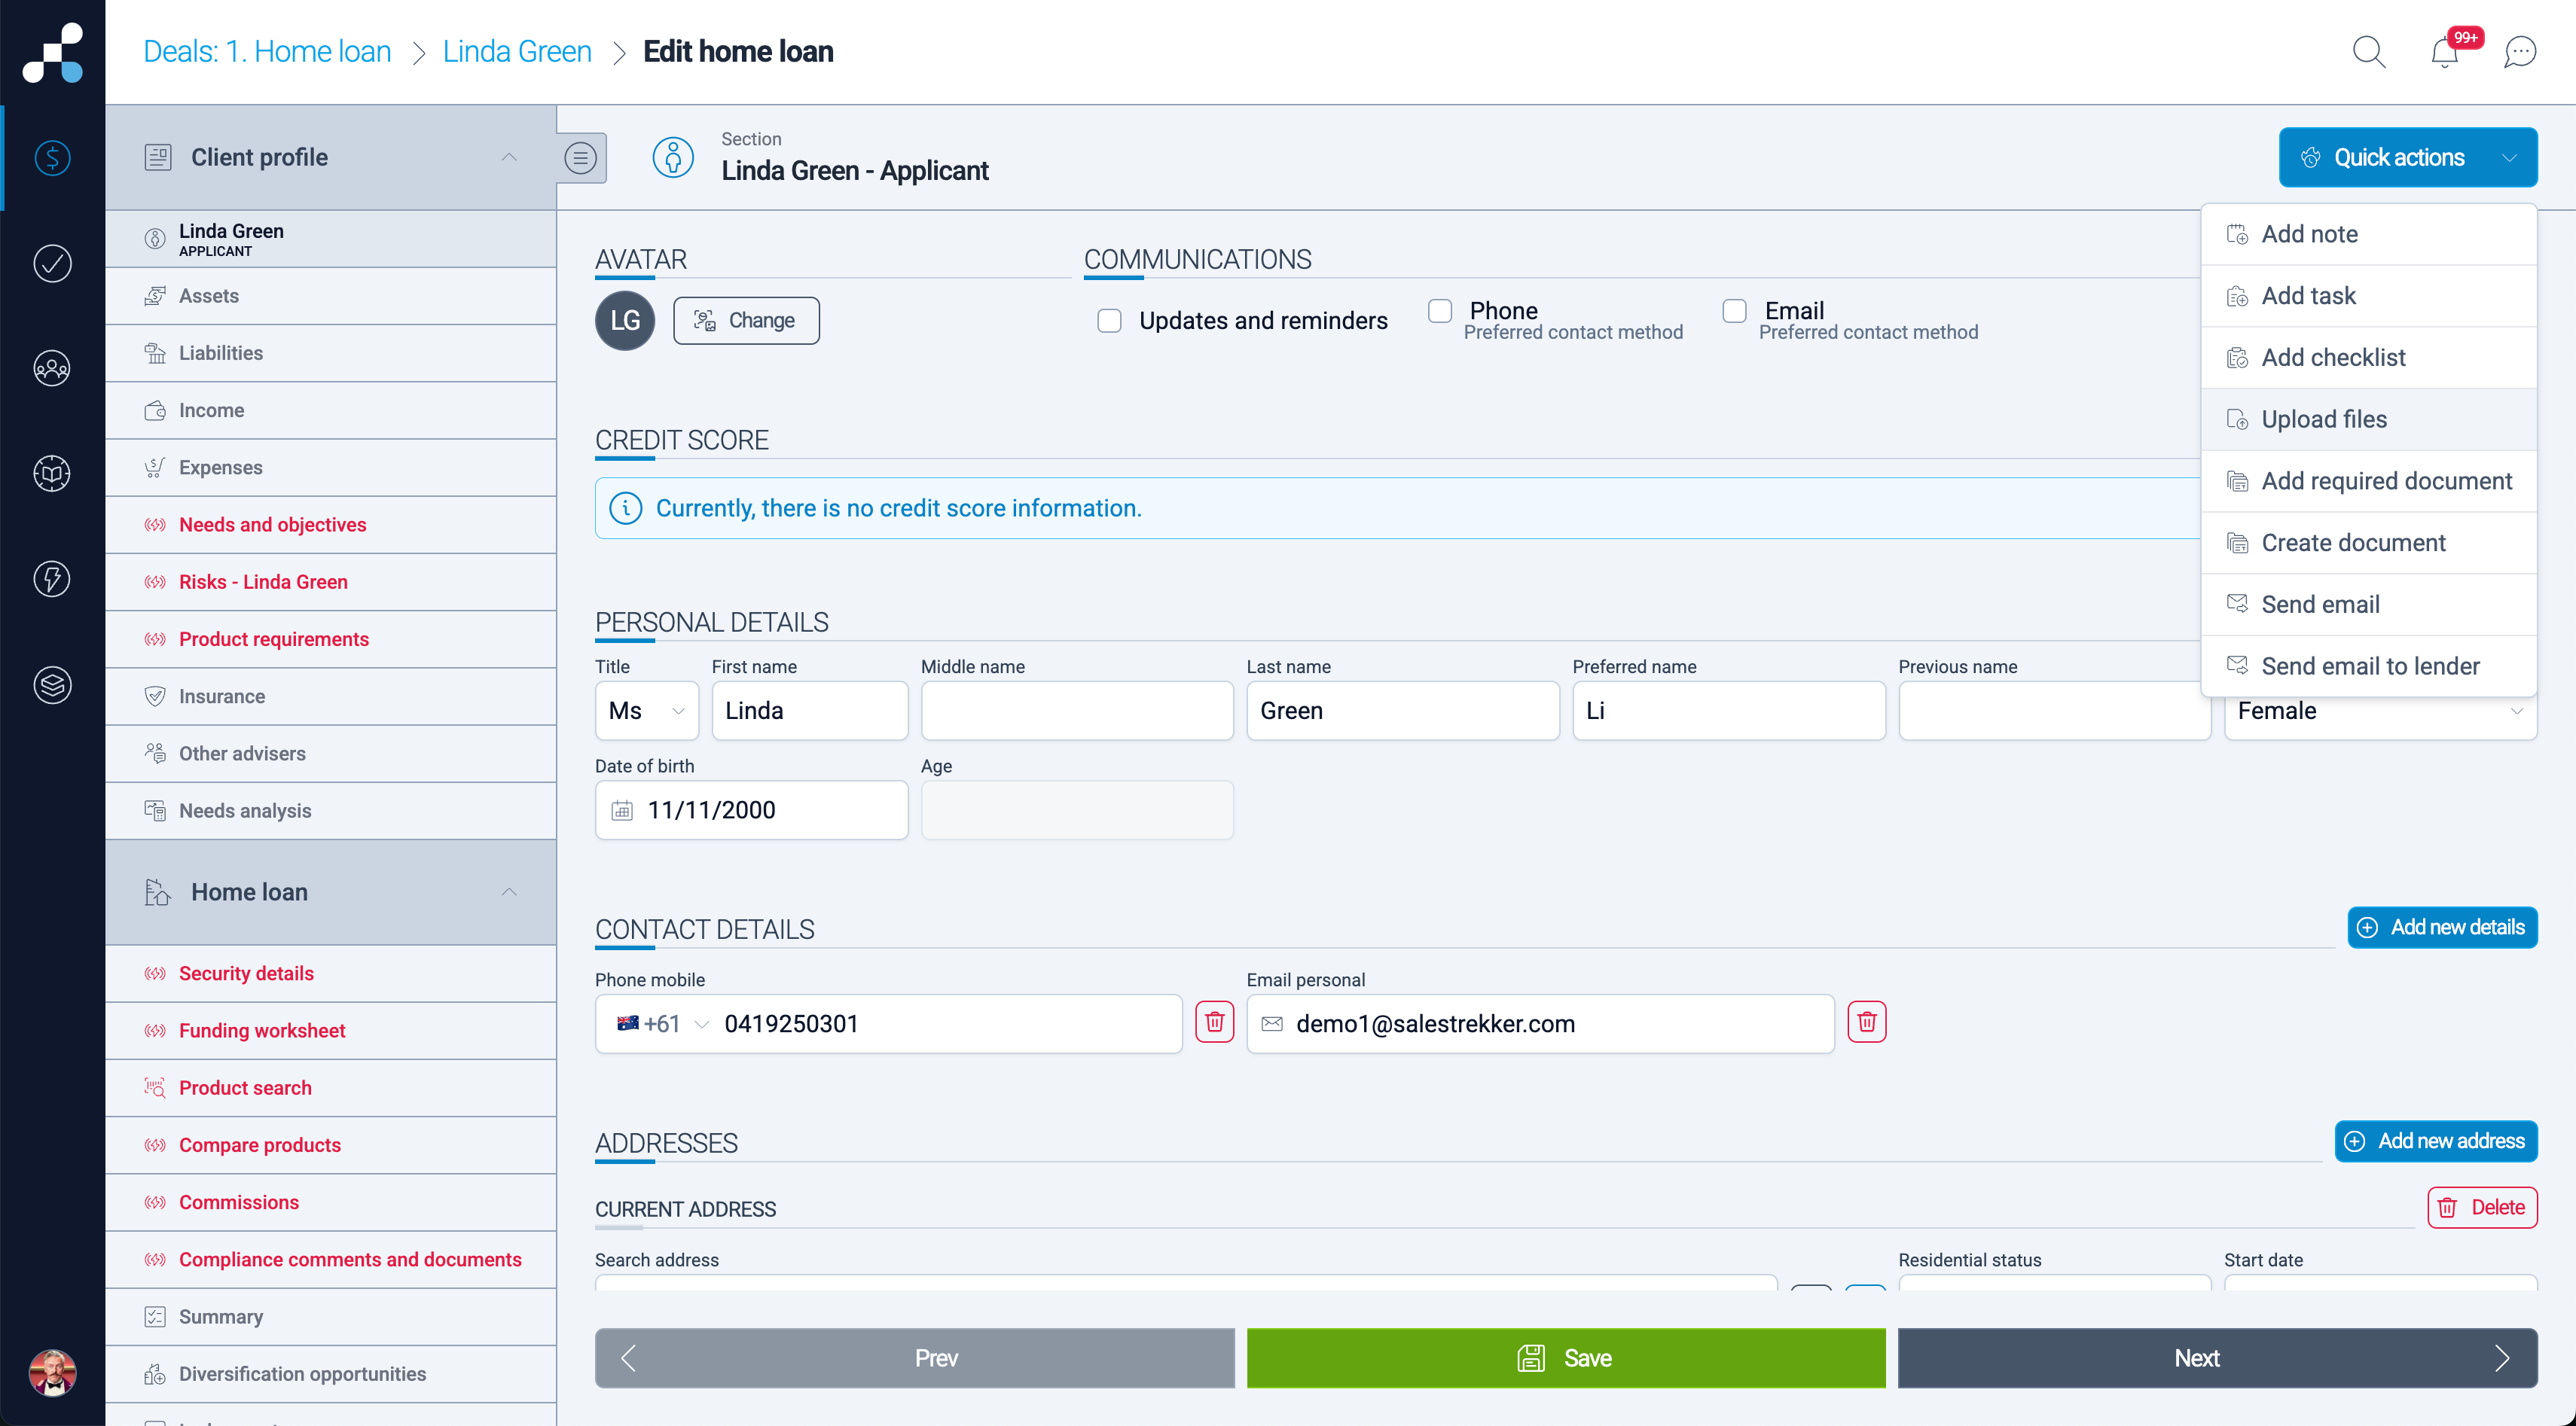This screenshot has height=1426, width=2576.
Task: Click the Deals dollar sidebar icon
Action: click(x=52, y=158)
